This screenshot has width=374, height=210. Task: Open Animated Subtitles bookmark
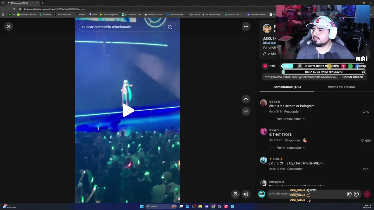click(257, 15)
